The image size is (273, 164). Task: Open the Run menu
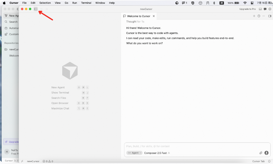[x=75, y=3]
